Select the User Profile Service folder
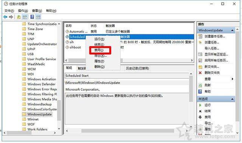This screenshot has width=242, height=143. coord(39,59)
